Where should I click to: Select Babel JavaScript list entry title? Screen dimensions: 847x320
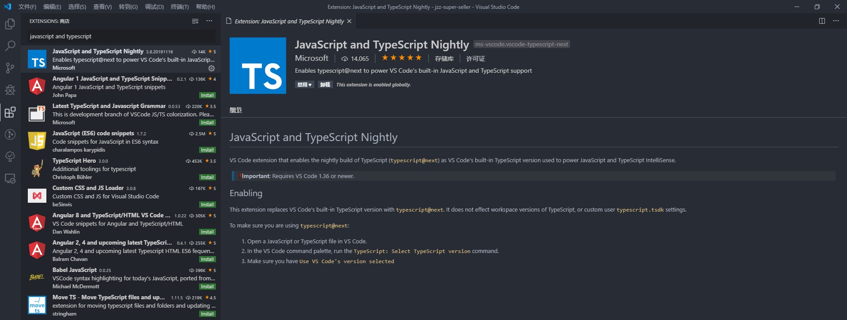pyautogui.click(x=75, y=270)
